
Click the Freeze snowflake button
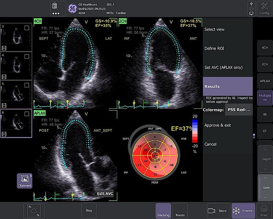click(243, 211)
